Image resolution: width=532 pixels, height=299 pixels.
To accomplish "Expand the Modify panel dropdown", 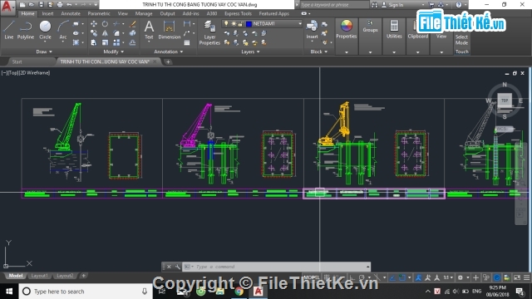I will [x=113, y=51].
